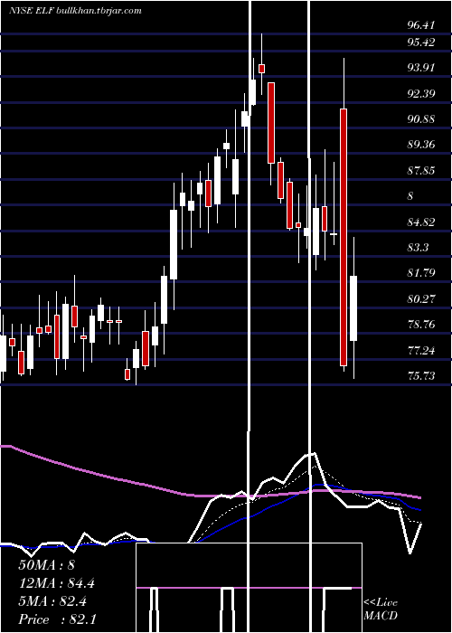Image resolution: width=452 pixels, height=633 pixels.
Task: Click the 78.76 price axis label
Action: pyautogui.click(x=421, y=324)
